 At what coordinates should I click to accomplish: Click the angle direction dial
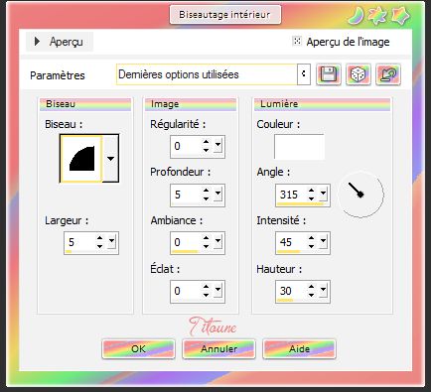[360, 195]
